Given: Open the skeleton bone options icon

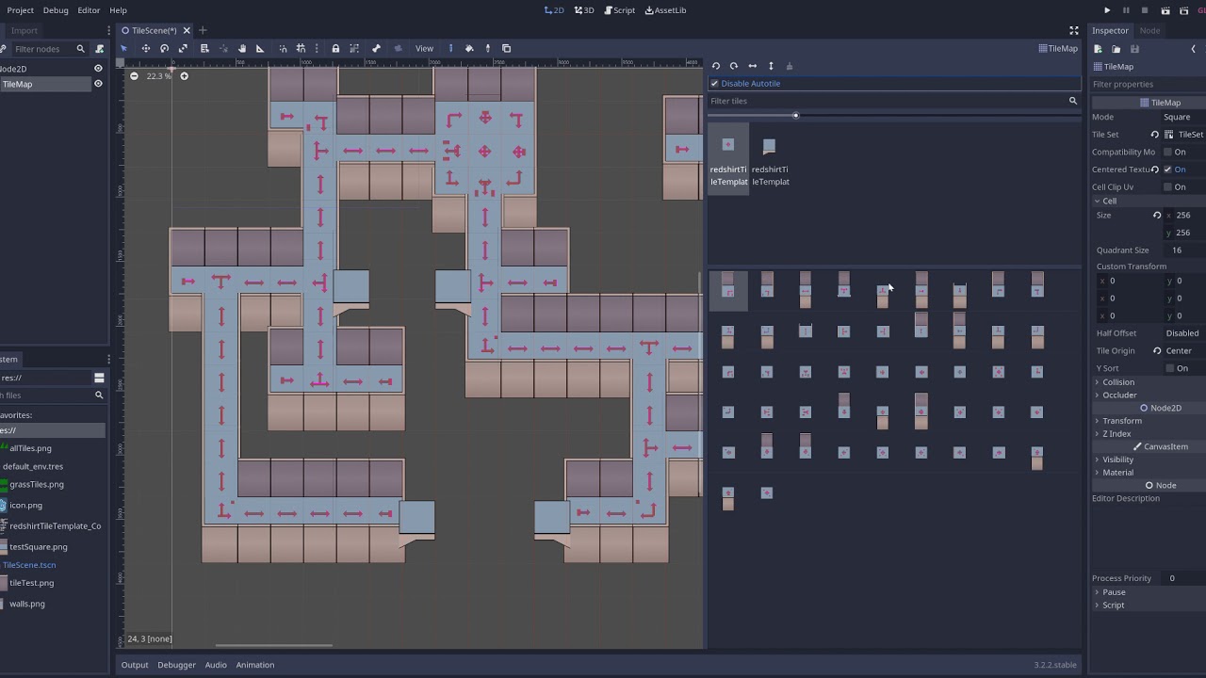Looking at the screenshot, I should click(x=376, y=48).
